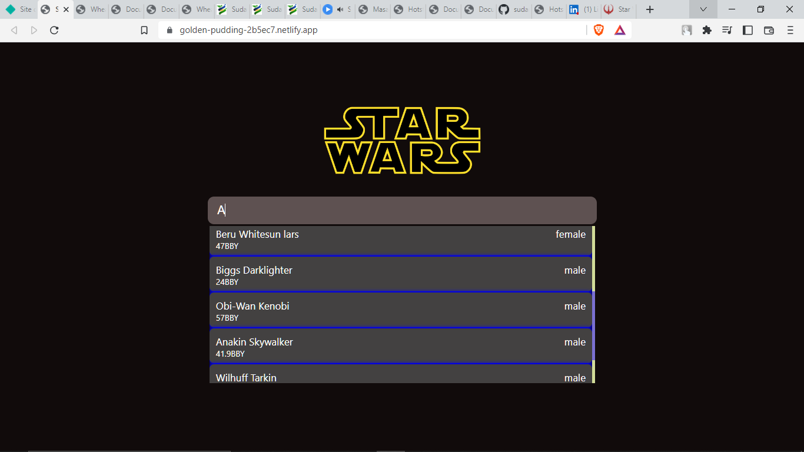Open a new tab with plus button
Viewport: 804px width, 452px height.
(x=650, y=9)
